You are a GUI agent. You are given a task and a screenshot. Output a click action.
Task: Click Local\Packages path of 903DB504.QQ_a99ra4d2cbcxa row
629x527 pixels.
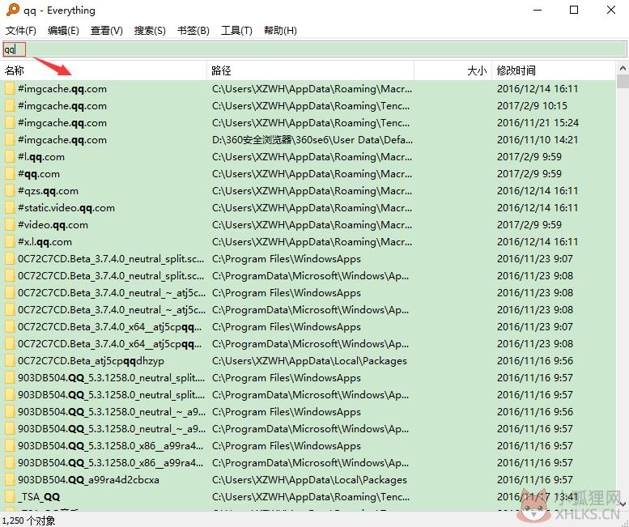tap(309, 480)
